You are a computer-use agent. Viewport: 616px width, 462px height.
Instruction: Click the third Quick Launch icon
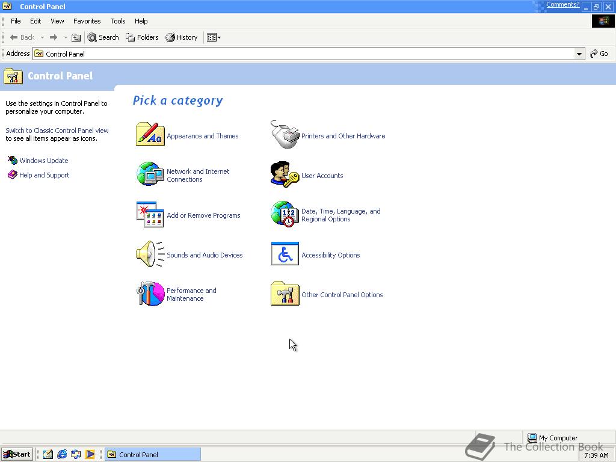tap(76, 455)
